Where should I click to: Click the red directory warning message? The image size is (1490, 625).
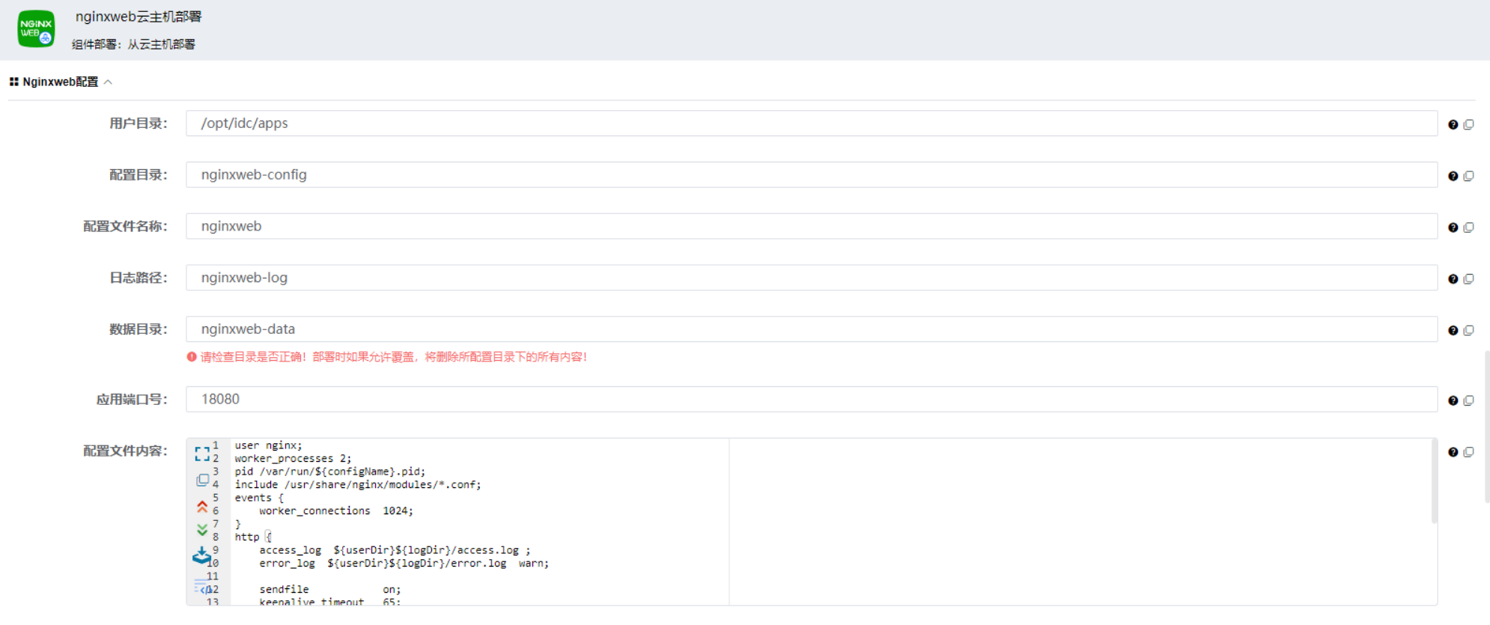click(x=386, y=357)
